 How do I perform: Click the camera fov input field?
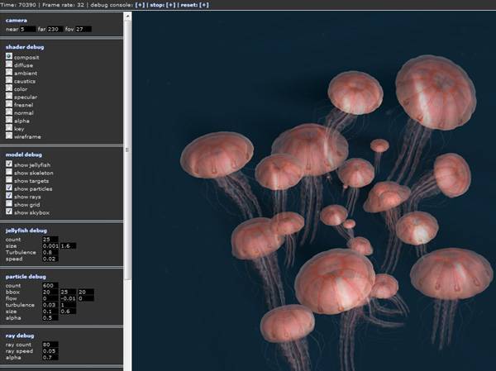[84, 29]
